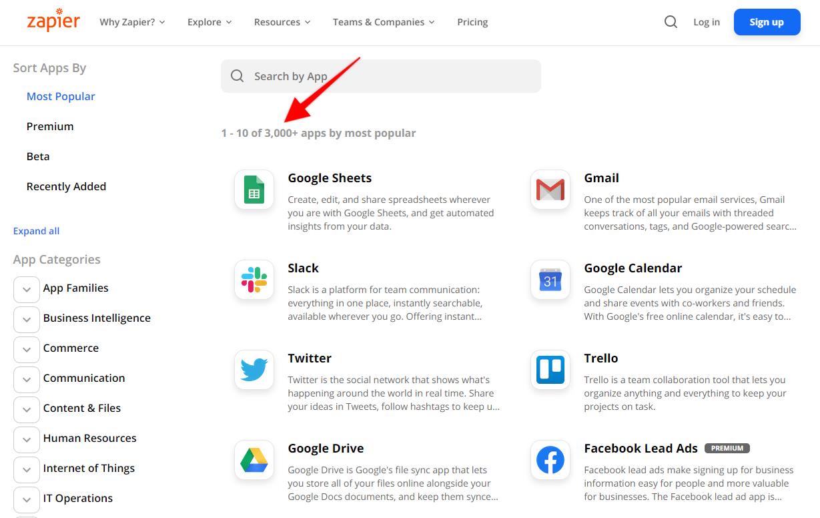Open the Slack title link
This screenshot has width=820, height=518.
(304, 268)
